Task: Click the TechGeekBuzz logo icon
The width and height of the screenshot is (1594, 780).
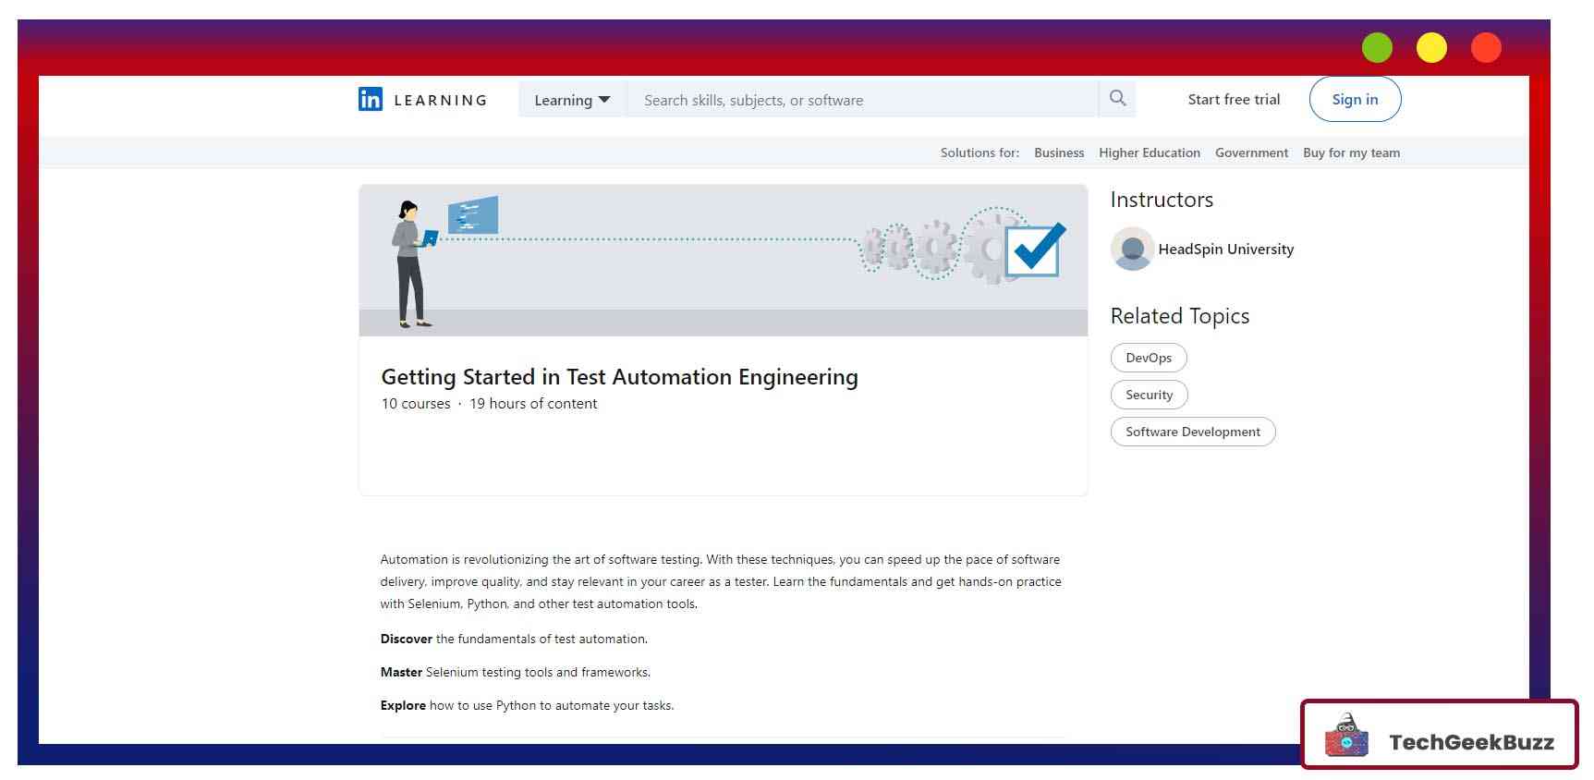Action: pyautogui.click(x=1346, y=737)
